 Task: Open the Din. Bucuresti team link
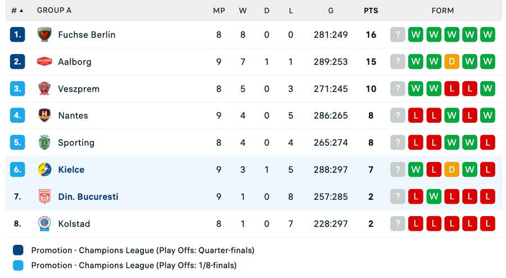(88, 196)
